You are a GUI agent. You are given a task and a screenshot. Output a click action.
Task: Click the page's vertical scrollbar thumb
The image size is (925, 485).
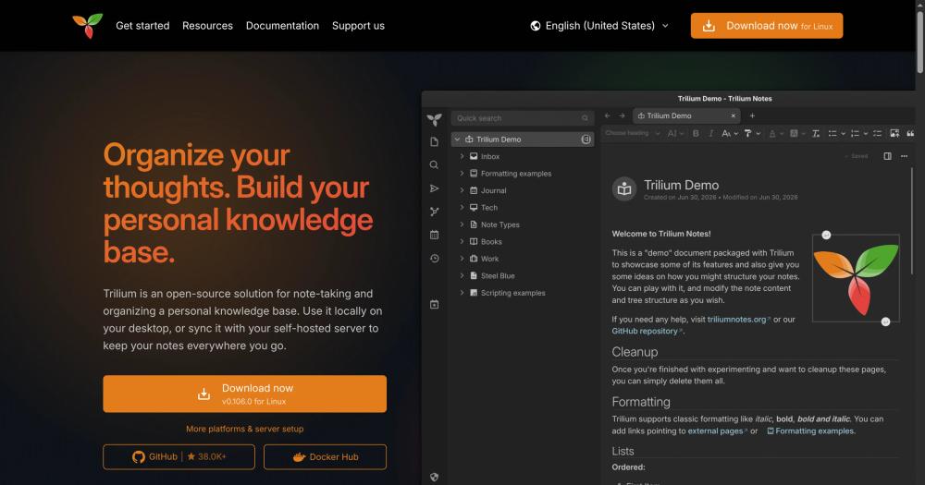click(x=919, y=42)
